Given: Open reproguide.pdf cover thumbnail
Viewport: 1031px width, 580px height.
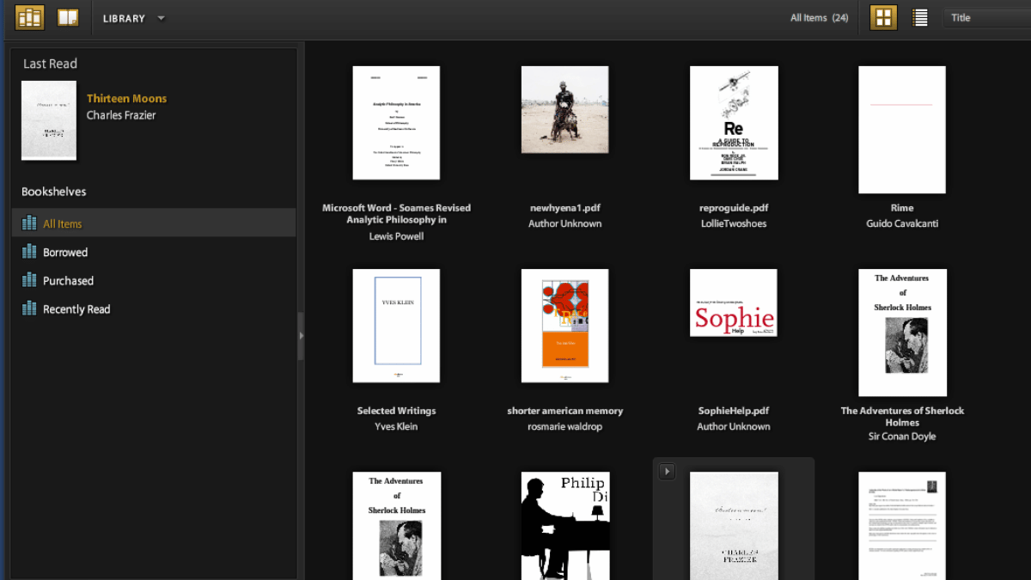Looking at the screenshot, I should (734, 123).
